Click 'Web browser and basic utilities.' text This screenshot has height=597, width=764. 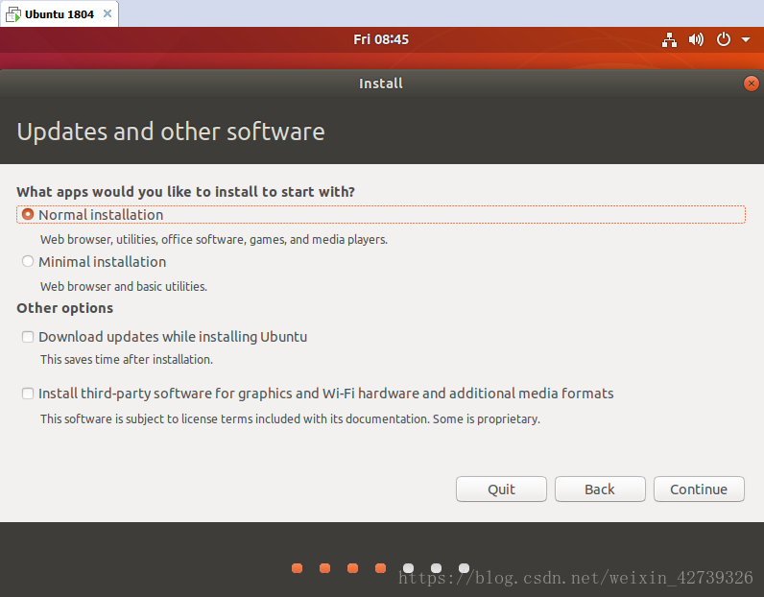(x=124, y=287)
